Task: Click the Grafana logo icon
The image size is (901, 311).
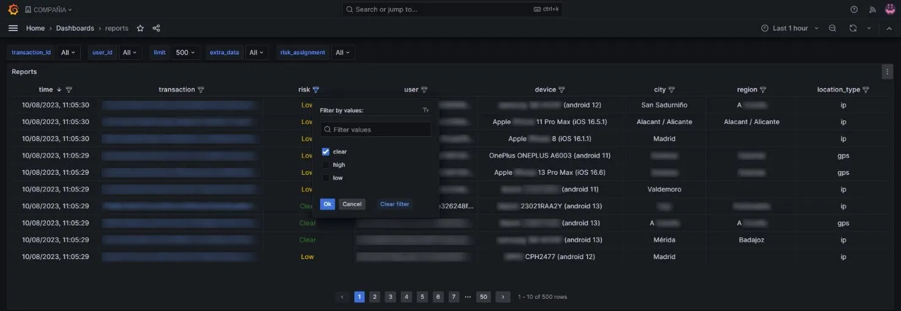Action: [x=13, y=10]
